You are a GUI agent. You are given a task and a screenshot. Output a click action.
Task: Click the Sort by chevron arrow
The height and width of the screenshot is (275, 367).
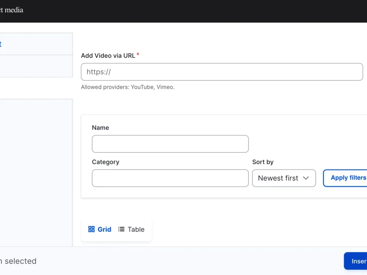pos(306,178)
